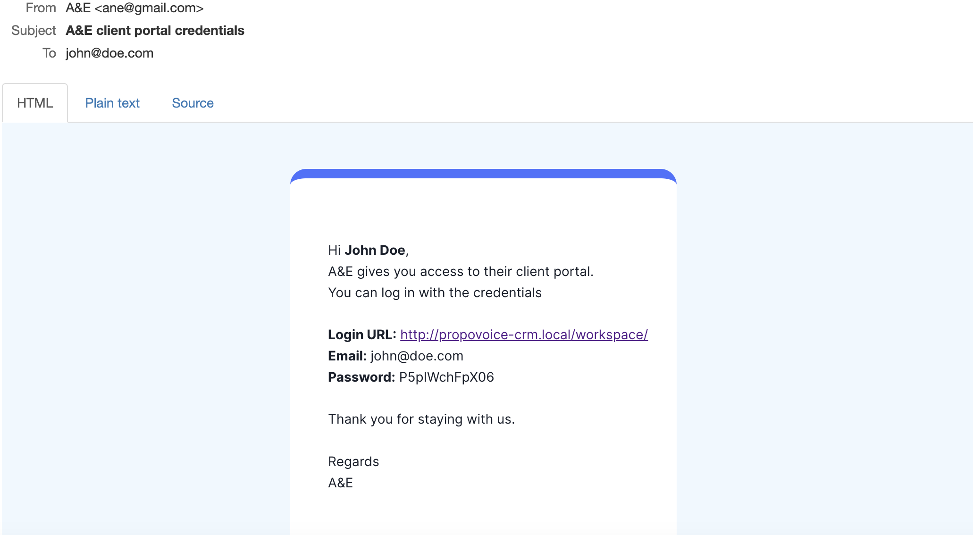The width and height of the screenshot is (973, 535).
Task: Click the A&E signature at the bottom
Action: click(340, 483)
